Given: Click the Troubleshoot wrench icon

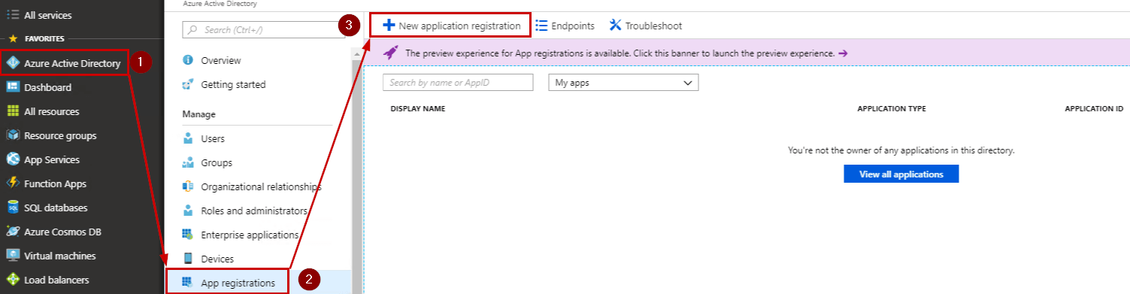Looking at the screenshot, I should tap(615, 26).
